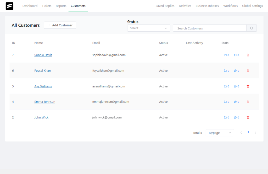The height and width of the screenshot is (174, 268).
Task: Click the Email column header
Action: (x=96, y=43)
